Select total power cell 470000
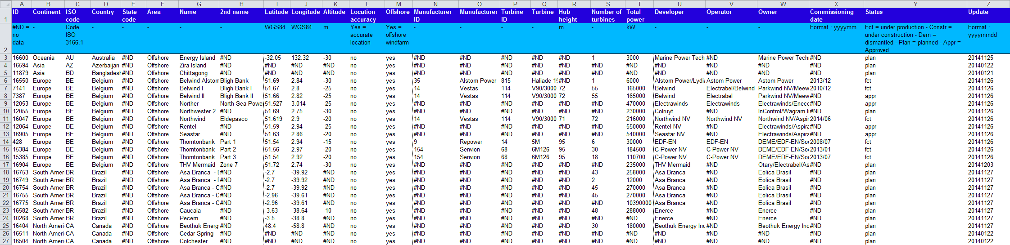The height and width of the screenshot is (245, 1010). [639, 104]
